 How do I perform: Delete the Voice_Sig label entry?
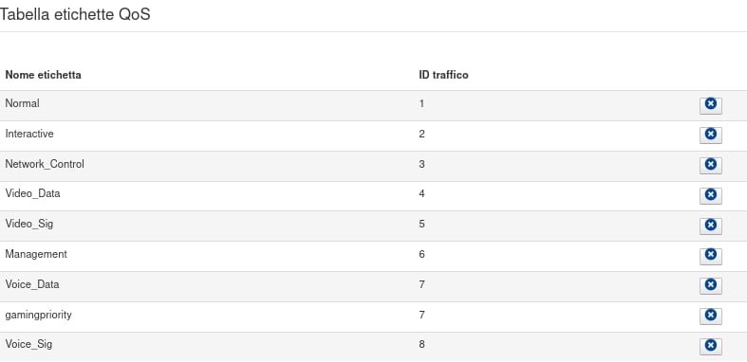click(710, 346)
